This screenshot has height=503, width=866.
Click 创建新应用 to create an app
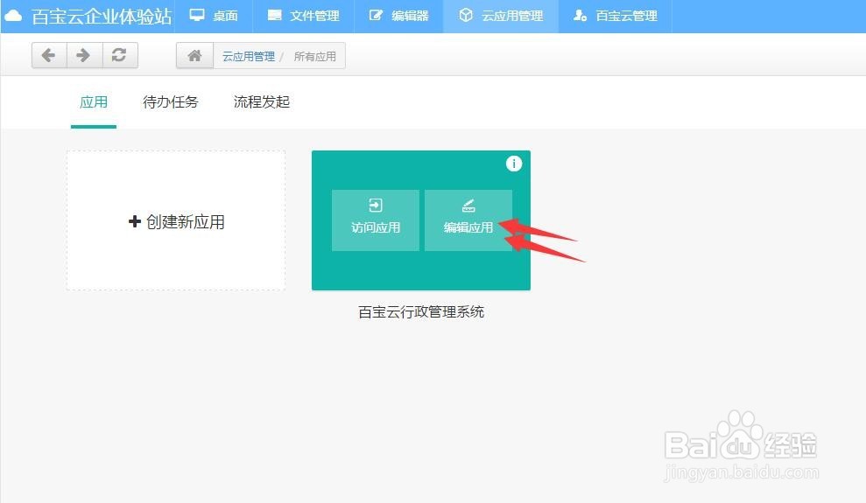click(x=176, y=220)
